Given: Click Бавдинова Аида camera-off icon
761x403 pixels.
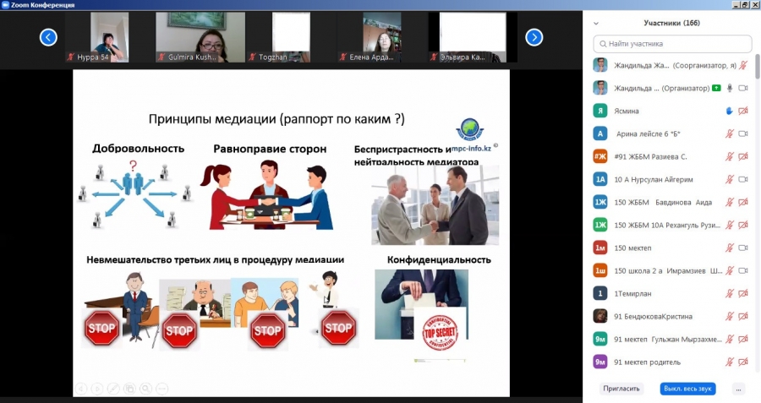Looking at the screenshot, I should coord(743,202).
